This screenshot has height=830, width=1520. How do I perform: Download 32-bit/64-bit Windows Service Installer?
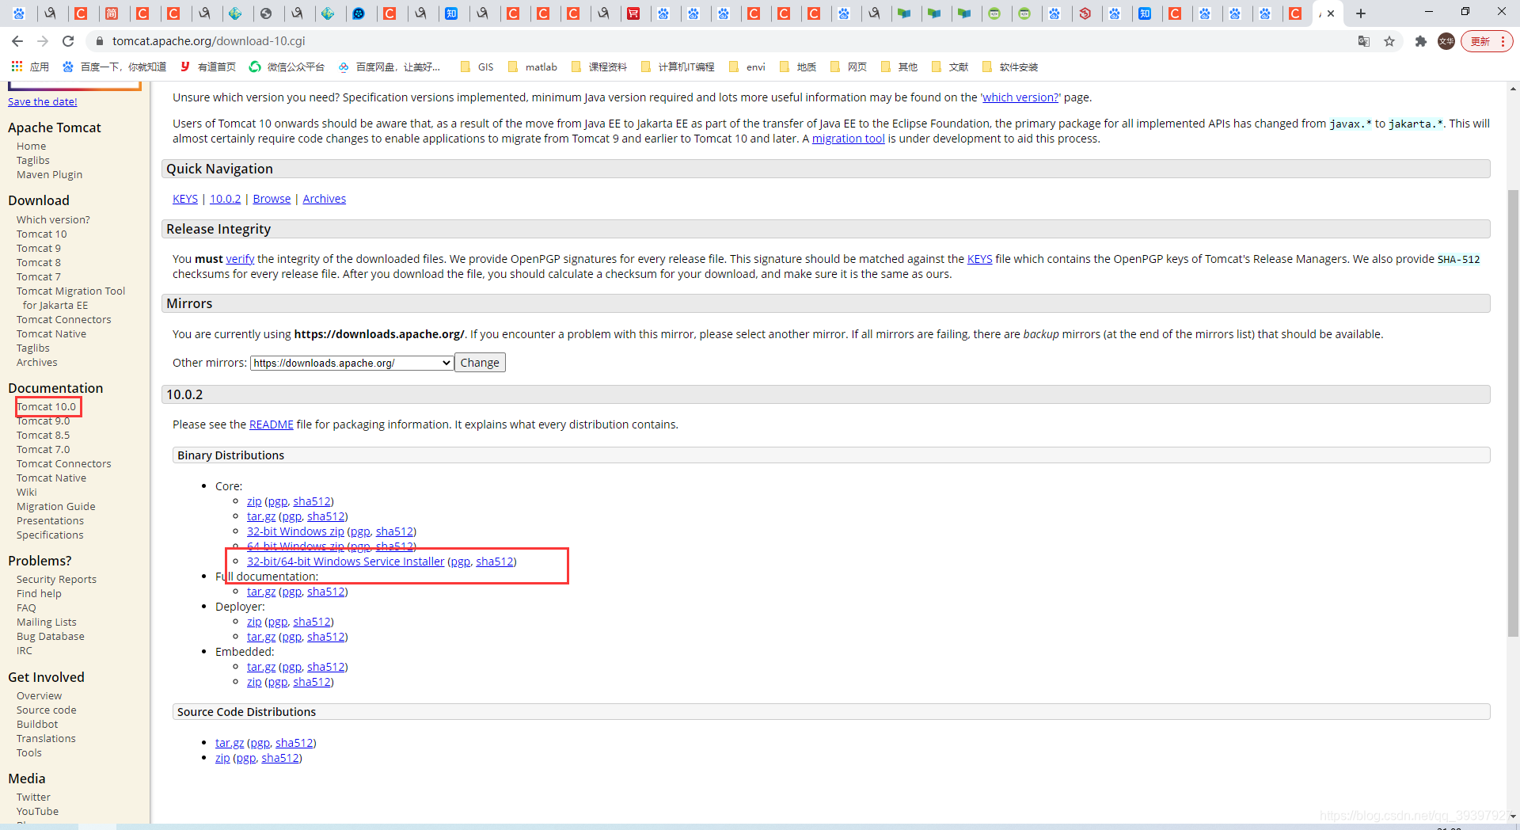point(345,562)
